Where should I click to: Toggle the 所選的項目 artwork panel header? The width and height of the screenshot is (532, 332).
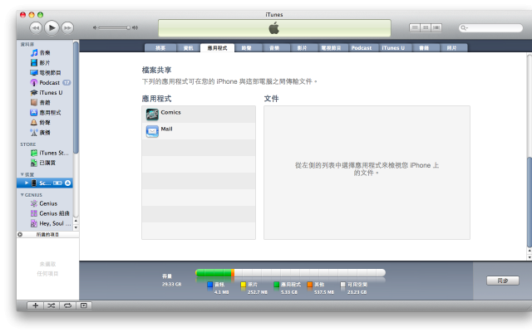click(x=47, y=234)
